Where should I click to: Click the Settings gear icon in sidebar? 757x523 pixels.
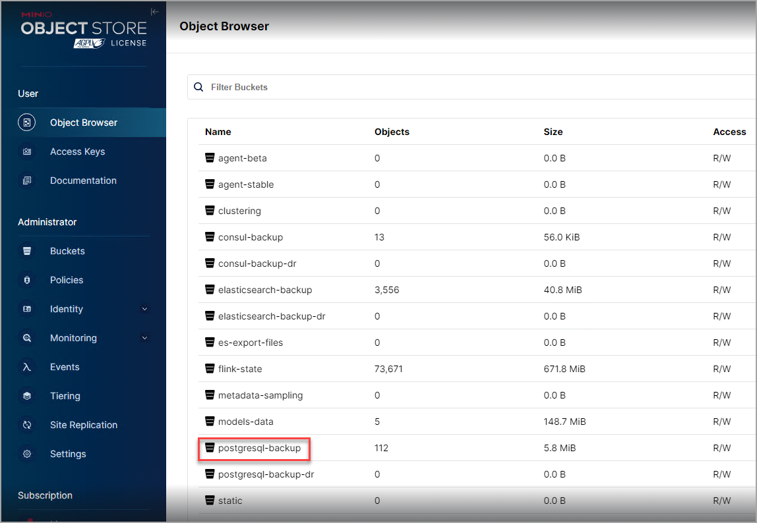[27, 454]
